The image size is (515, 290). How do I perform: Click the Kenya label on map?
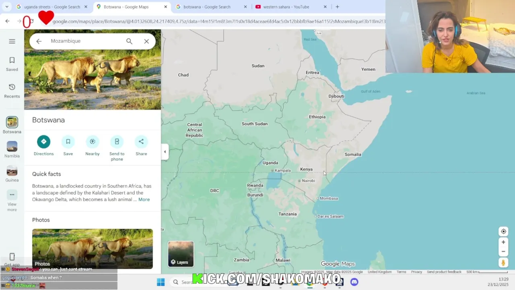click(x=306, y=169)
